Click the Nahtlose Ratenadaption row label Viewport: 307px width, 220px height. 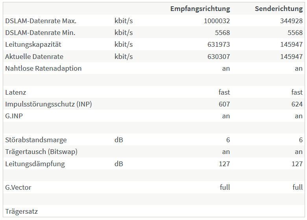pos(43,68)
